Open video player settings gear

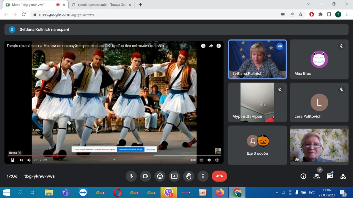(x=209, y=160)
